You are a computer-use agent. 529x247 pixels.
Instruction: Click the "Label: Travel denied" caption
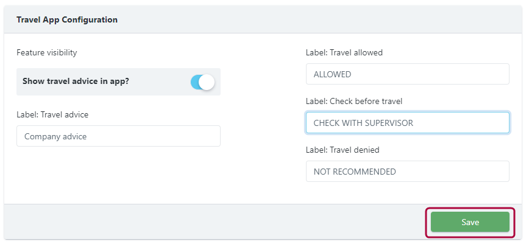point(343,150)
